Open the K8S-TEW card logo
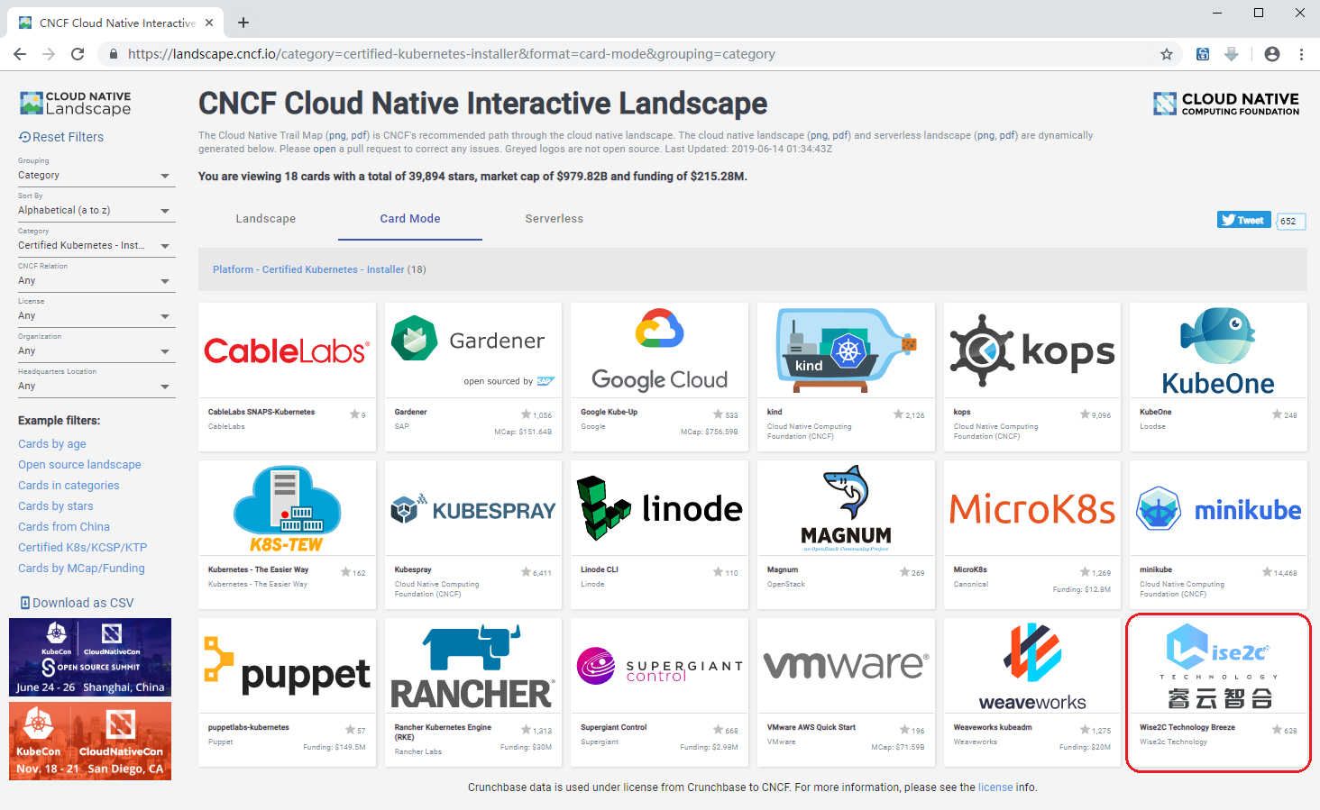The image size is (1320, 810). (287, 508)
